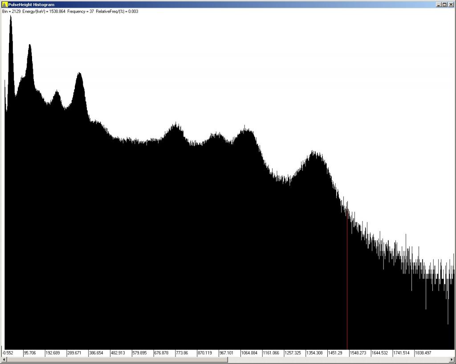Viewport: 456px width, 364px height.
Task: Click the 579.895 x-axis label
Action: (x=141, y=353)
